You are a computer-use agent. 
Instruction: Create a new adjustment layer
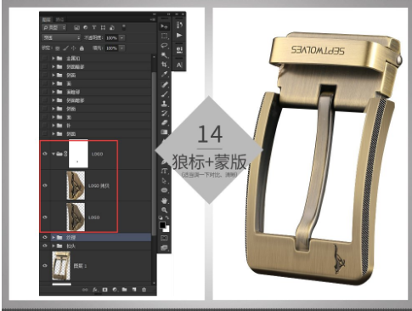115,290
